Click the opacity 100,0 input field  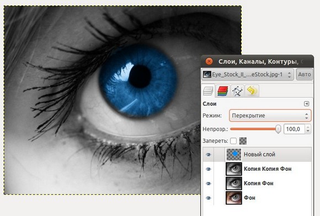[x=295, y=129]
